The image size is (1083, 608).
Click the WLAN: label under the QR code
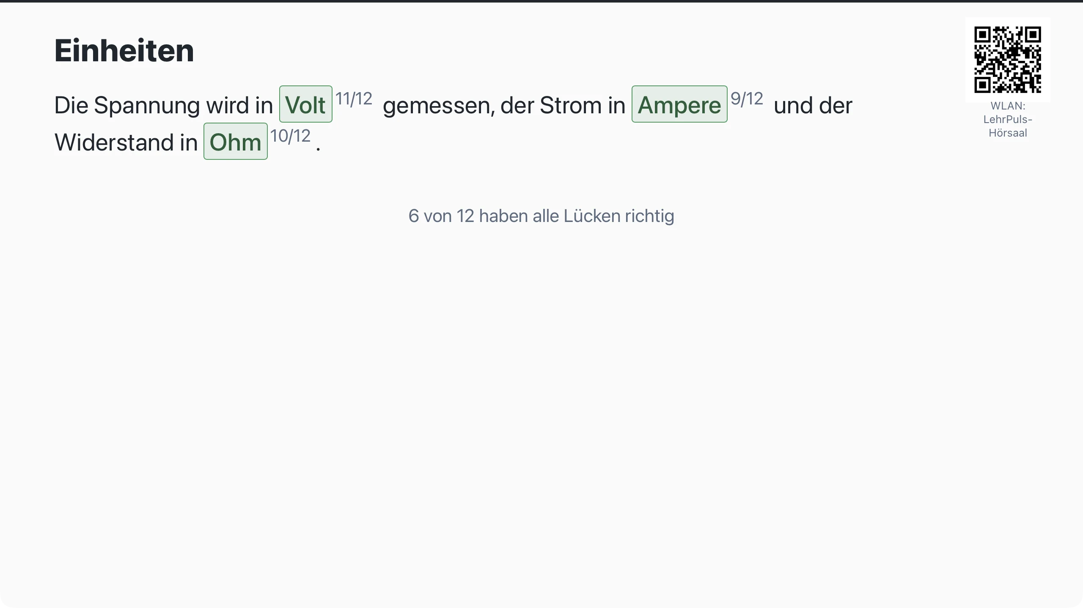[x=1008, y=106]
